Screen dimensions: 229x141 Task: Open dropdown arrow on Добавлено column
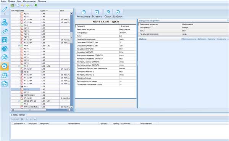[x=24, y=123]
